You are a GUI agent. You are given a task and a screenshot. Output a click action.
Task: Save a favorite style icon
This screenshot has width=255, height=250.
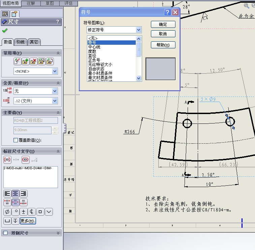click(x=42, y=61)
